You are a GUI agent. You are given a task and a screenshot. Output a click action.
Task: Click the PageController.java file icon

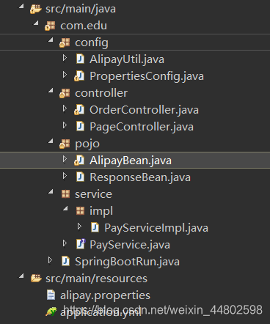80,127
